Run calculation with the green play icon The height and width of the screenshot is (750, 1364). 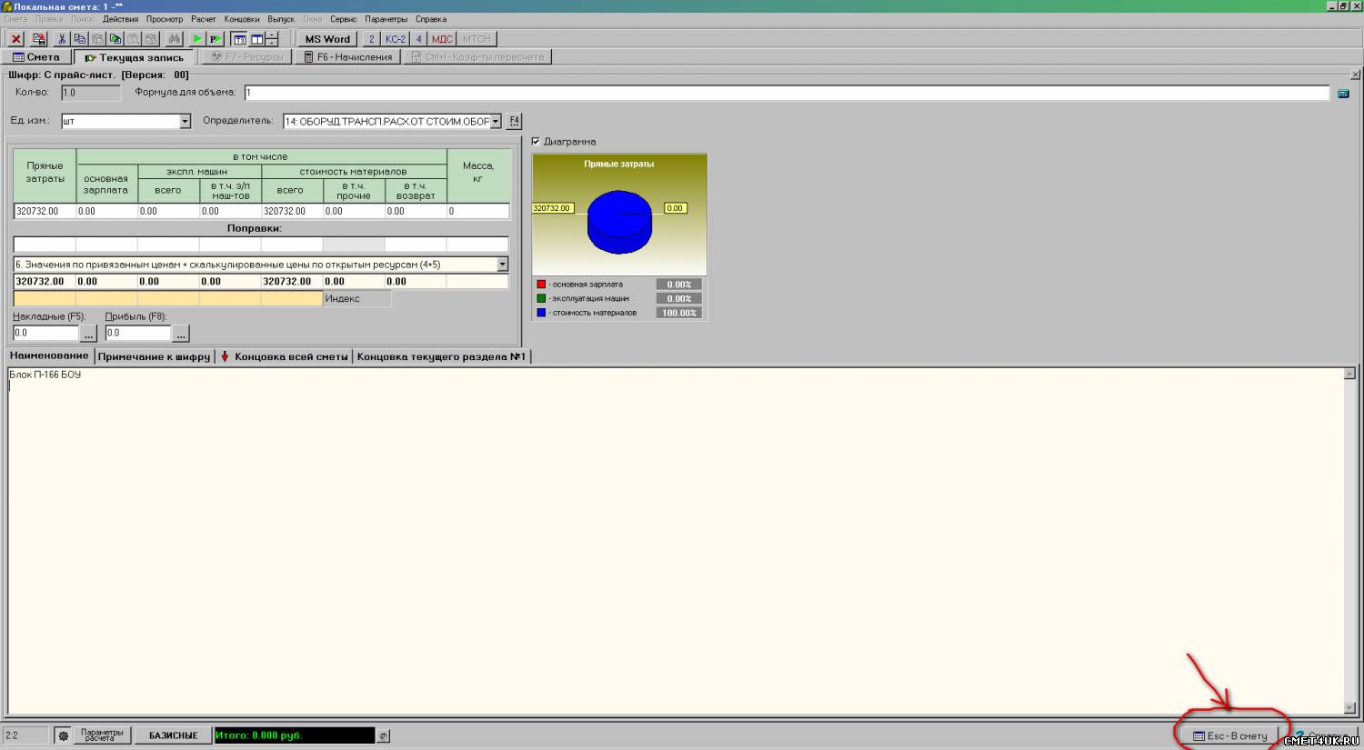[x=196, y=39]
